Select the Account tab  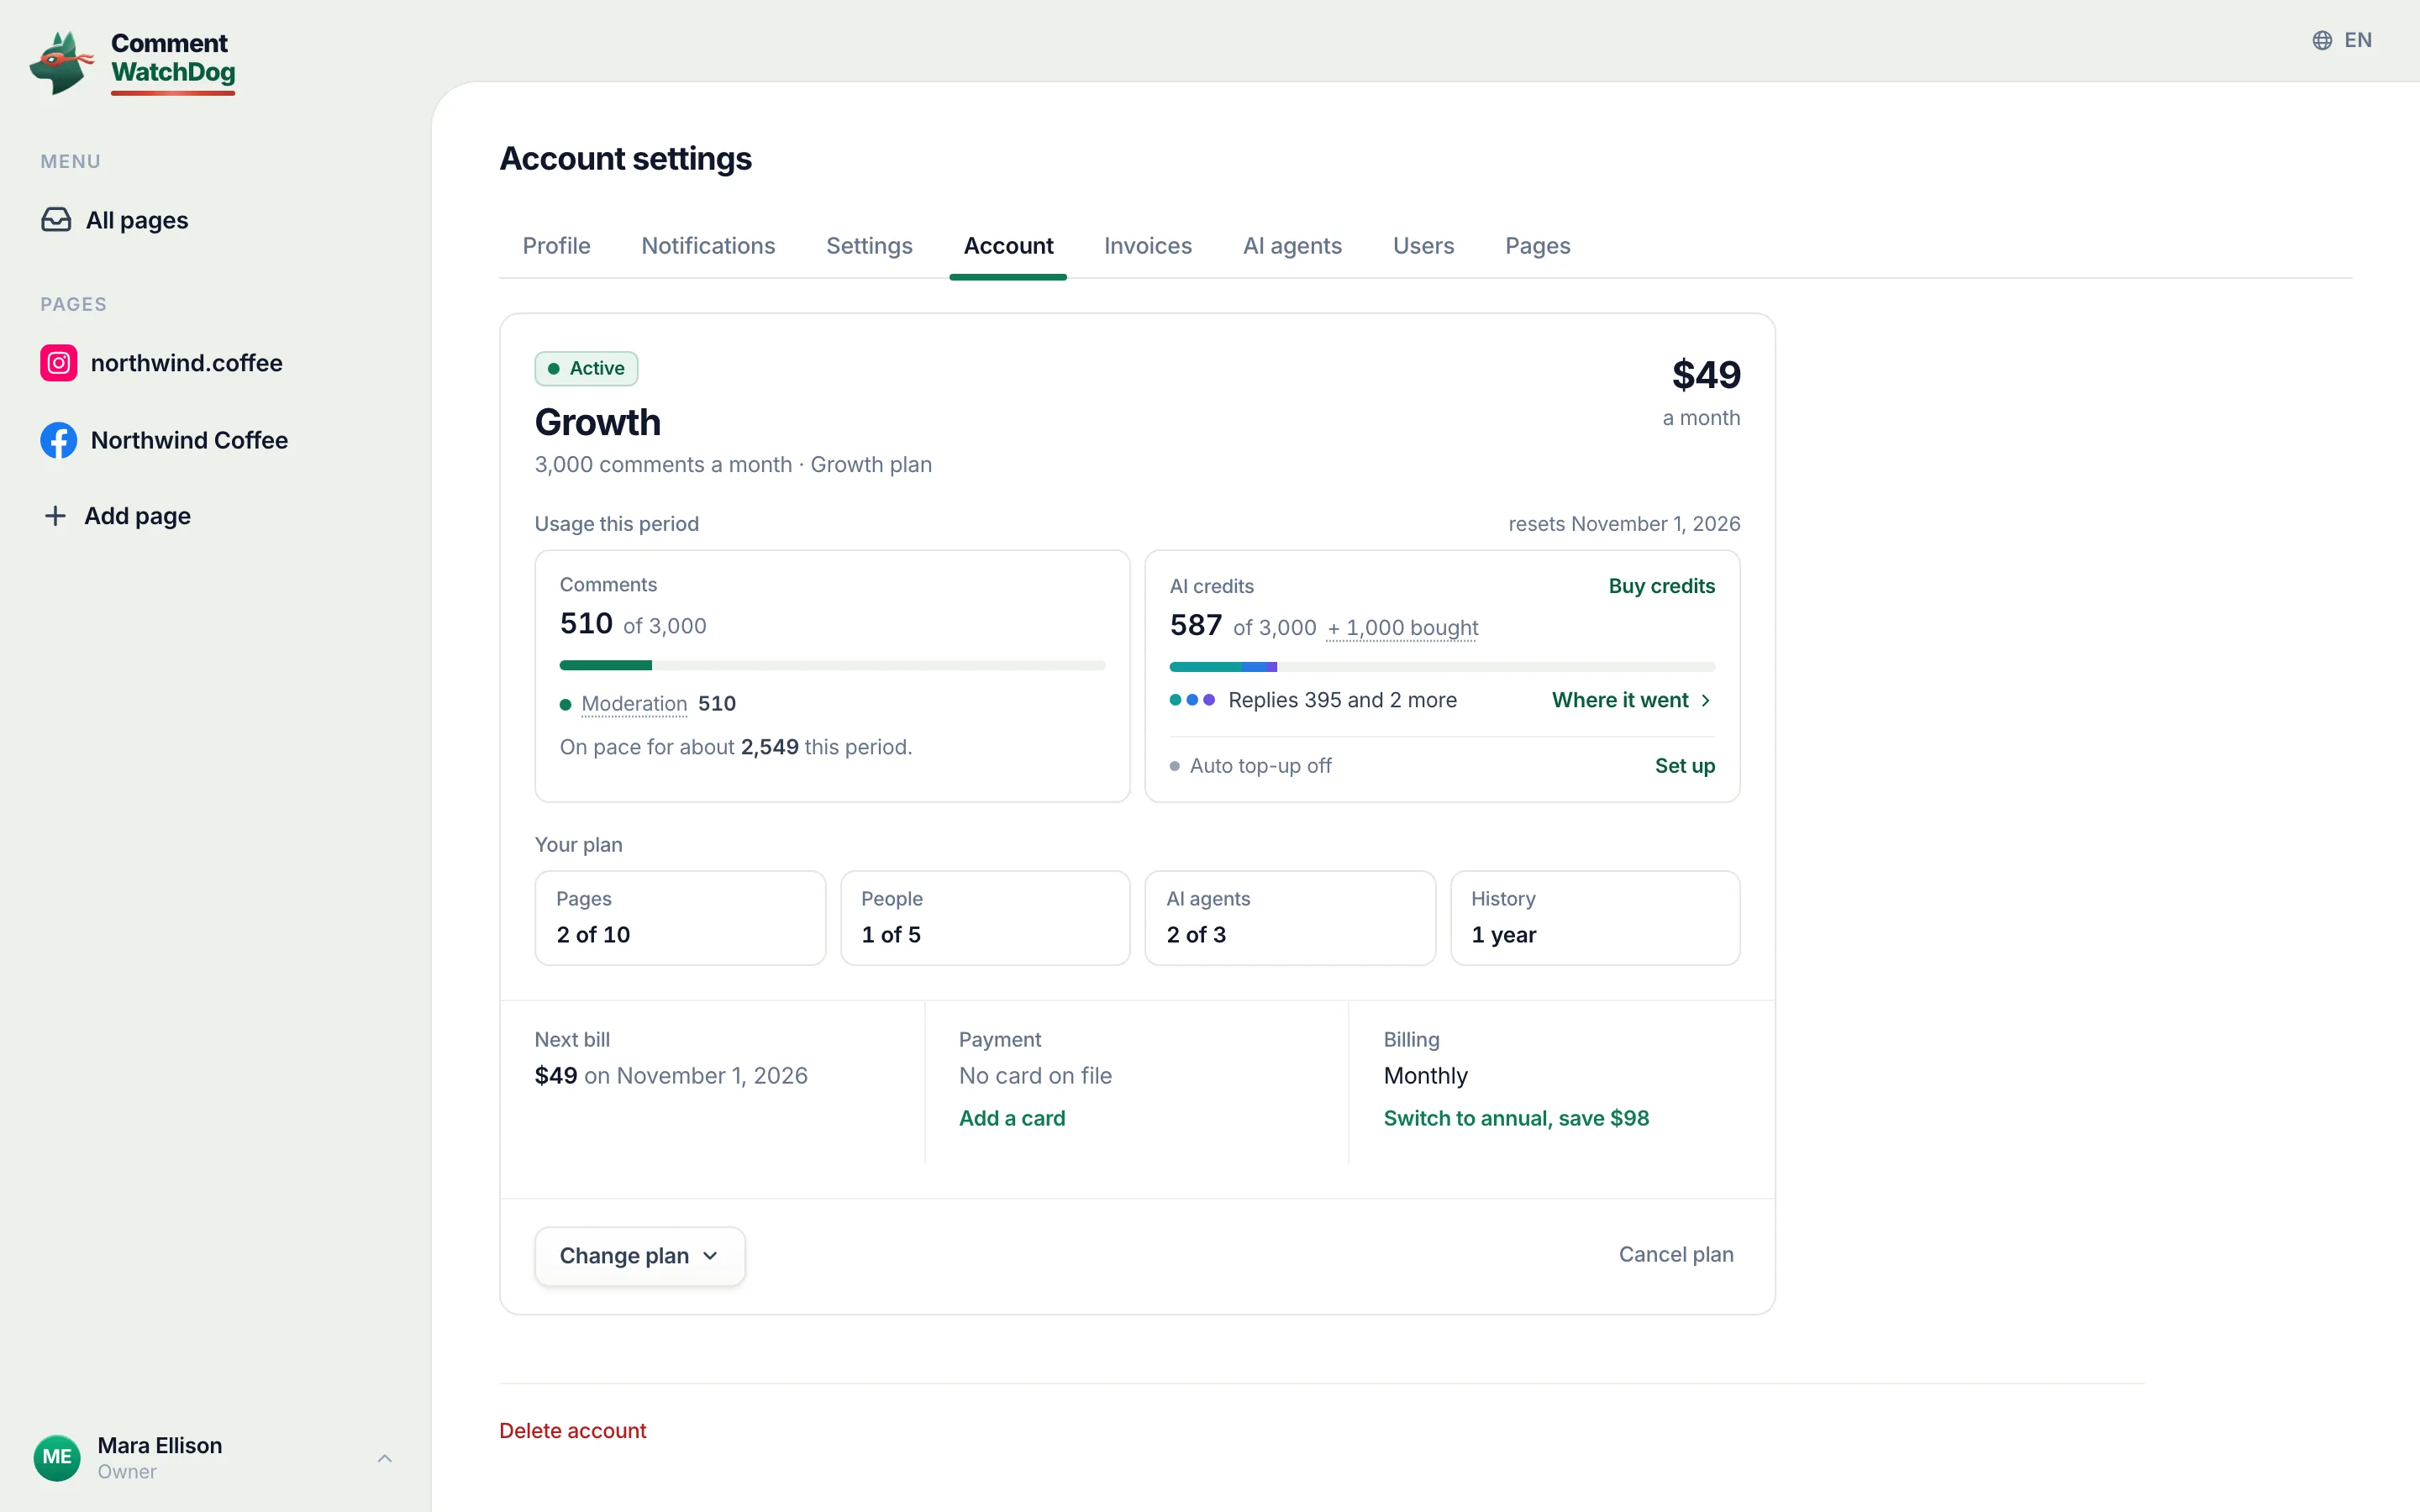1008,246
